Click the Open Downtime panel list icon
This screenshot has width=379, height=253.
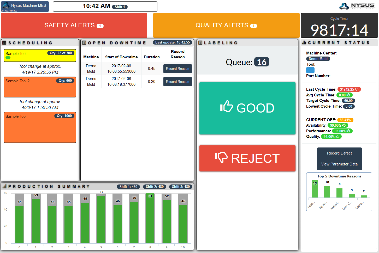(x=84, y=43)
